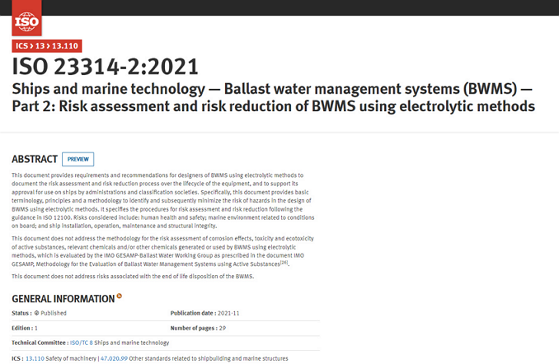This screenshot has height=364, width=559.
Task: Open the 13.110 breadcrumb item
Action: click(x=64, y=46)
